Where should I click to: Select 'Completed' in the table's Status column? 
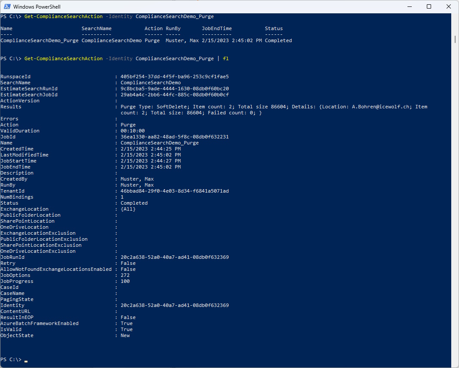[x=278, y=40]
